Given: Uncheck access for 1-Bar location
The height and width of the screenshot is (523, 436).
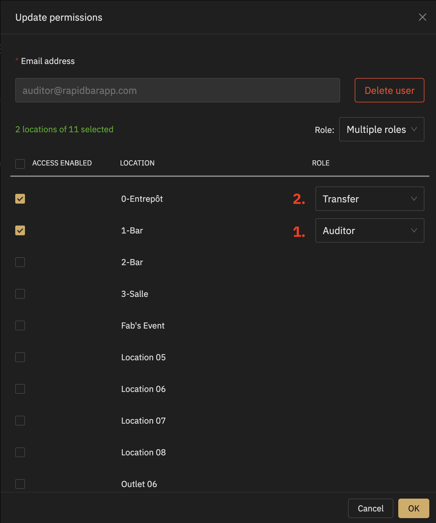Looking at the screenshot, I should tap(20, 230).
